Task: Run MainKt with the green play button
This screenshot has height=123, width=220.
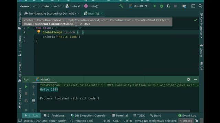Action: (x=155, y=6)
